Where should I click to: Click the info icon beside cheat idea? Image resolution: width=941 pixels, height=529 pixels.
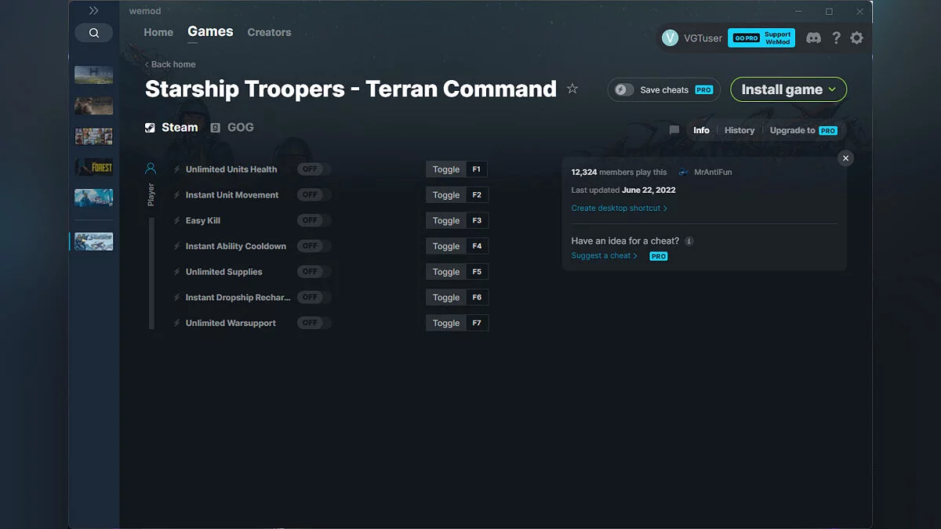pyautogui.click(x=689, y=241)
